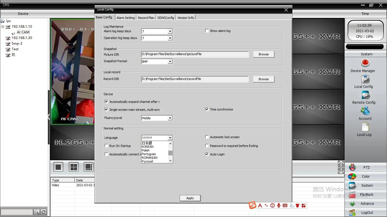
Task: Open the IME emoji smiley icon
Action: pos(273,205)
